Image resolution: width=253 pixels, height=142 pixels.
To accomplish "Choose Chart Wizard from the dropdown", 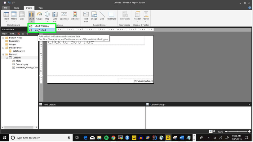I will 42,26.
